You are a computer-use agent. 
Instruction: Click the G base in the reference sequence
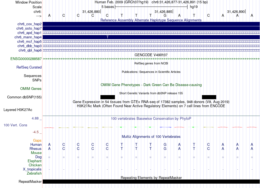pos(165,15)
